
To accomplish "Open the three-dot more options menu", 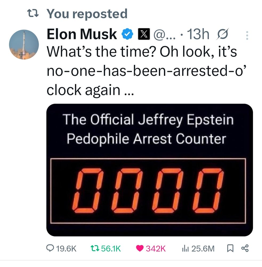I will (247, 36).
